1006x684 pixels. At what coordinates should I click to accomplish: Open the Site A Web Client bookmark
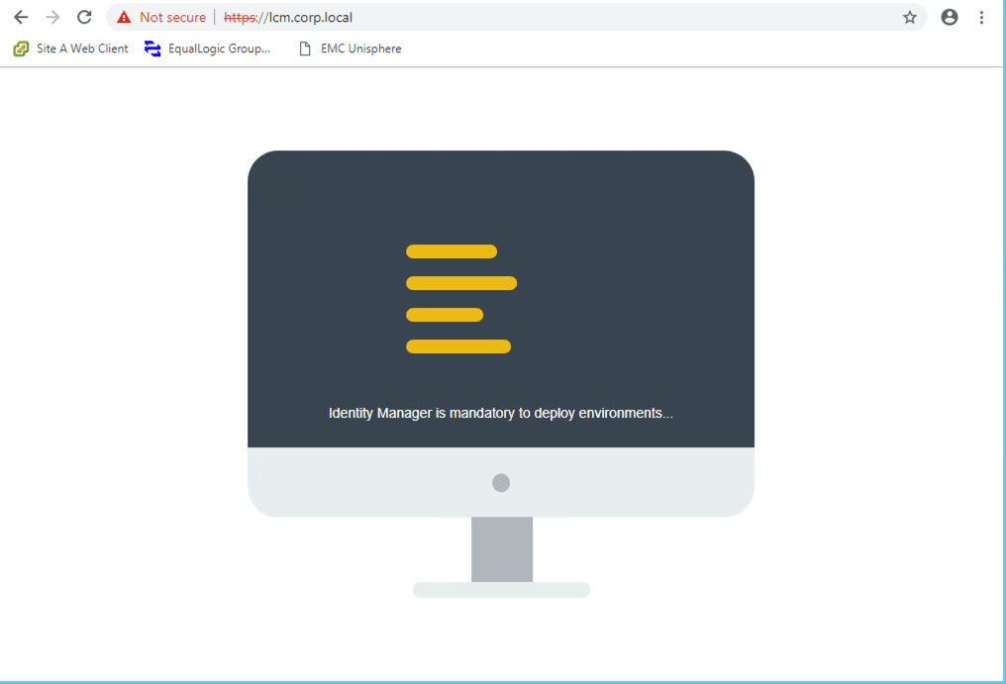click(x=71, y=49)
